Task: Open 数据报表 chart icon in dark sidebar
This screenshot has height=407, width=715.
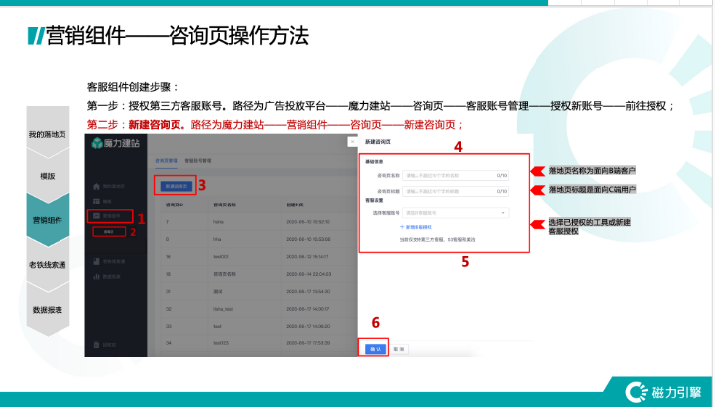Action: tap(96, 277)
